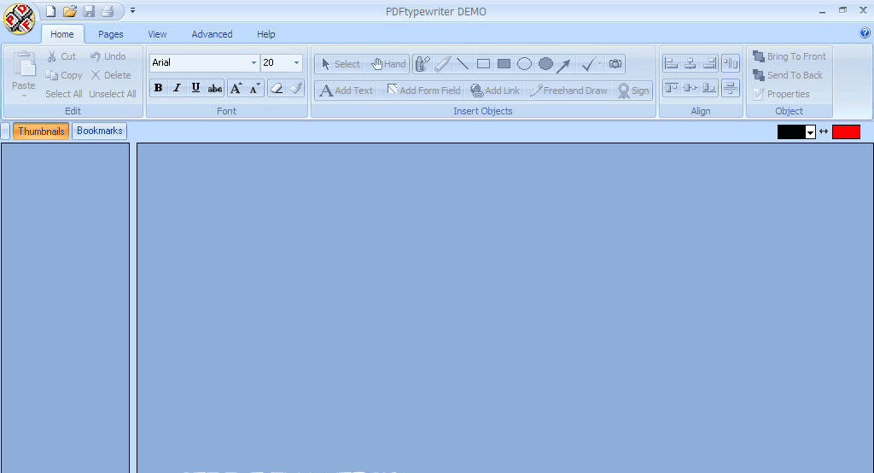
Task: Click the Bookmarks panel button
Action: click(x=99, y=131)
